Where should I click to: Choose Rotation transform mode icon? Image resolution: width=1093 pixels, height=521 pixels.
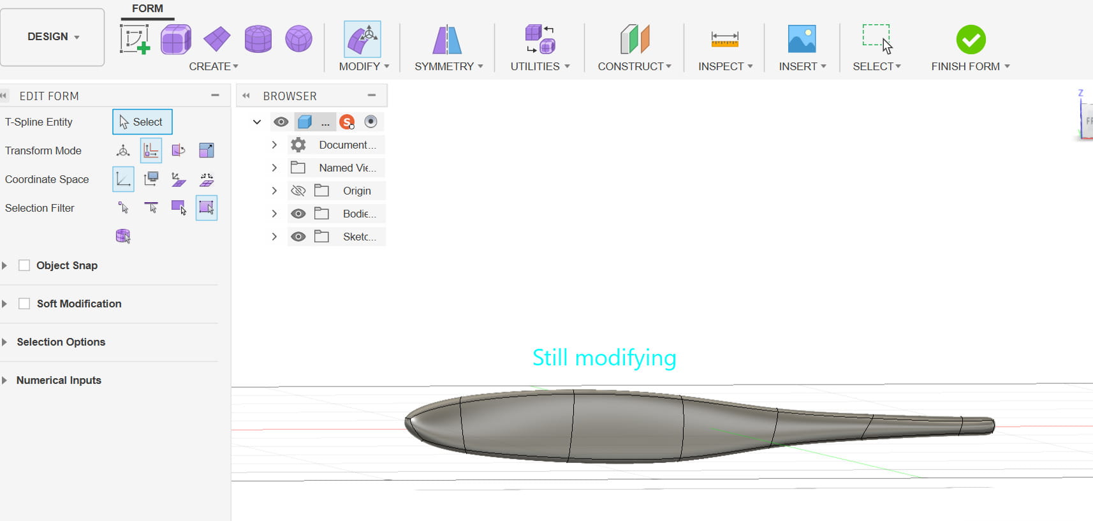point(179,150)
